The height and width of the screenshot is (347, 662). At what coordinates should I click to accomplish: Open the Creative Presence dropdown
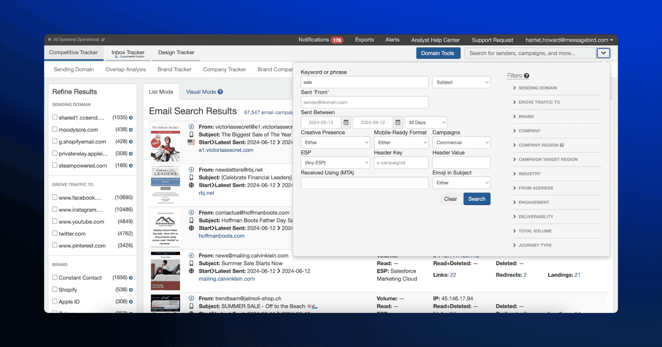click(336, 143)
